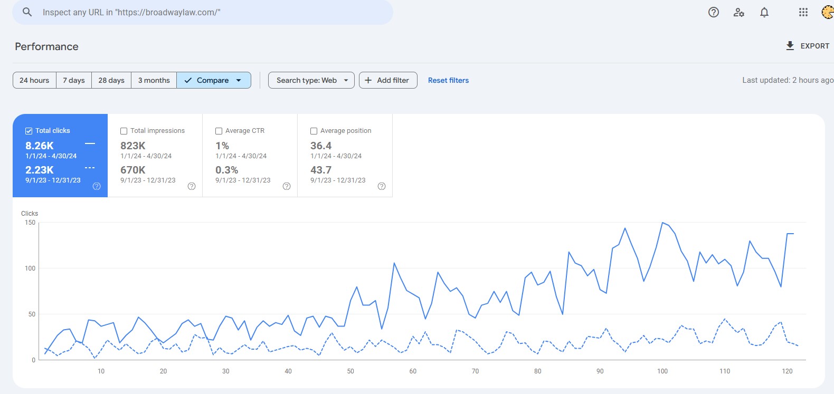Click help icon in Average CTR card
Viewport: 834px width, 394px height.
[287, 186]
